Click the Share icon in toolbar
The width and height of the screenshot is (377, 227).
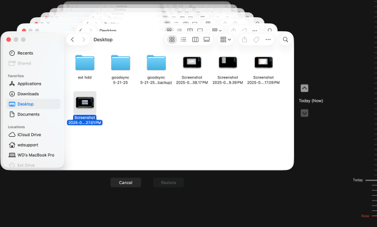(x=244, y=39)
